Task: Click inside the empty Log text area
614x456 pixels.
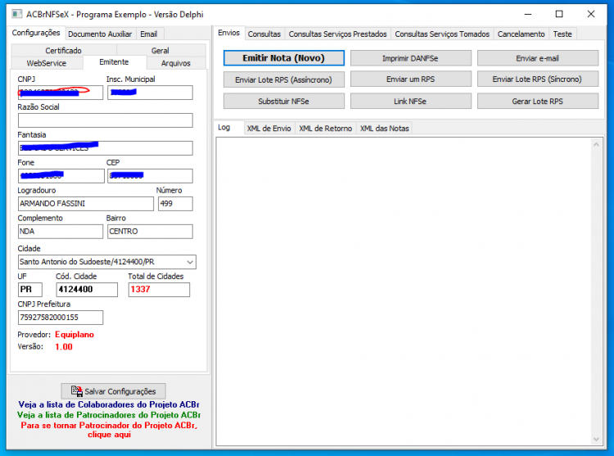Action: pos(404,291)
